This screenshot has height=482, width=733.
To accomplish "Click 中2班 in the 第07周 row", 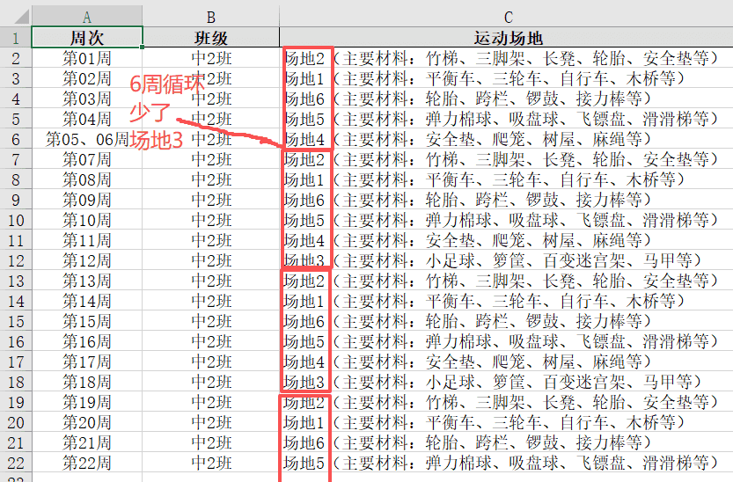I will point(211,159).
